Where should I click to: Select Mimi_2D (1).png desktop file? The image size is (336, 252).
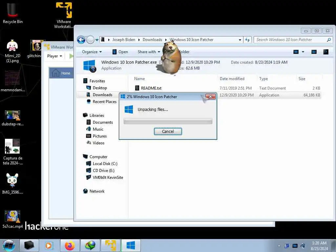[x=12, y=51]
